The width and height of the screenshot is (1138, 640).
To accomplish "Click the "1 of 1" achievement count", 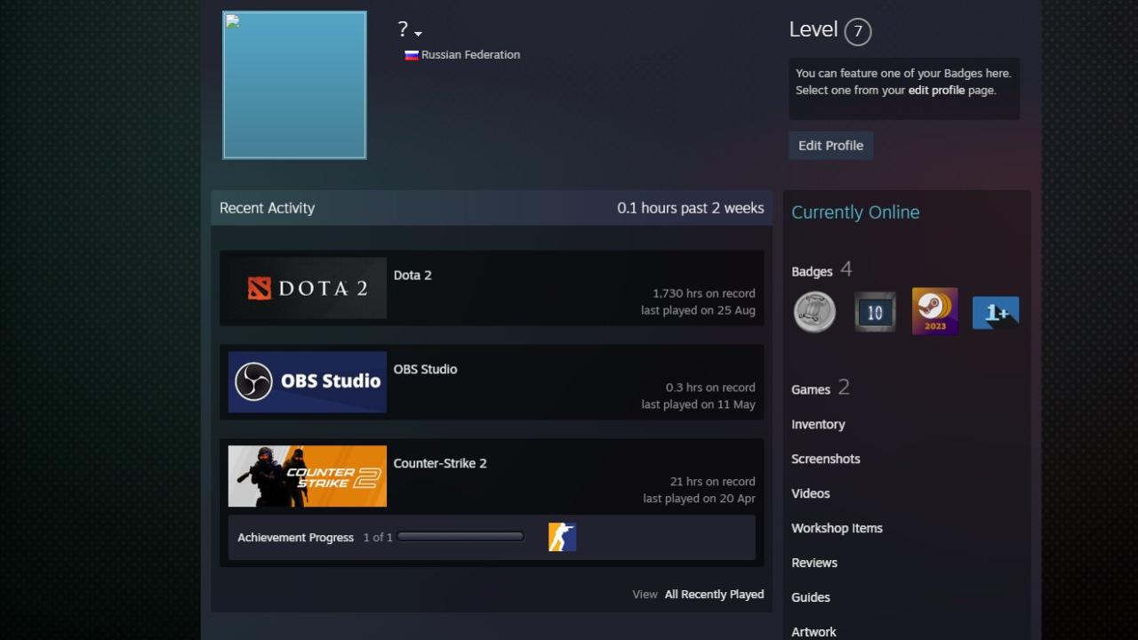I will pos(378,538).
